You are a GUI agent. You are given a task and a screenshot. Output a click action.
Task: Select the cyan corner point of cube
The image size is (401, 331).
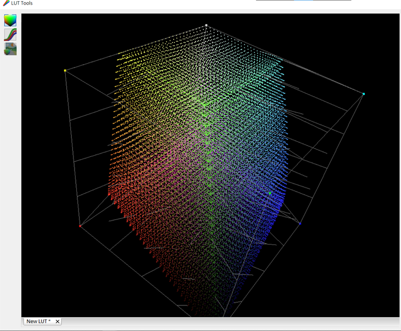[364, 94]
